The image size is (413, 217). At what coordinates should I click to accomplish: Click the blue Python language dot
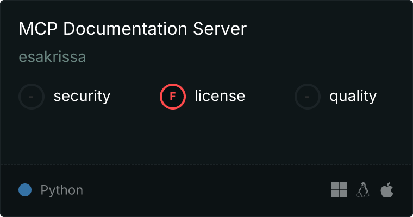tap(25, 190)
